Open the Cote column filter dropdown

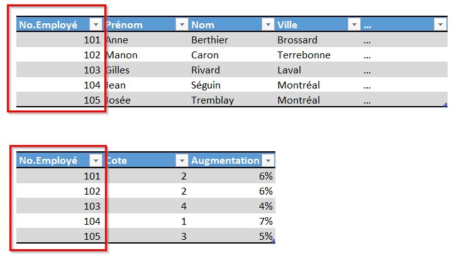(182, 160)
